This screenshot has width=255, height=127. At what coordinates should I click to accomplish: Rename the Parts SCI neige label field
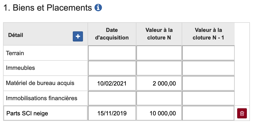(46, 113)
